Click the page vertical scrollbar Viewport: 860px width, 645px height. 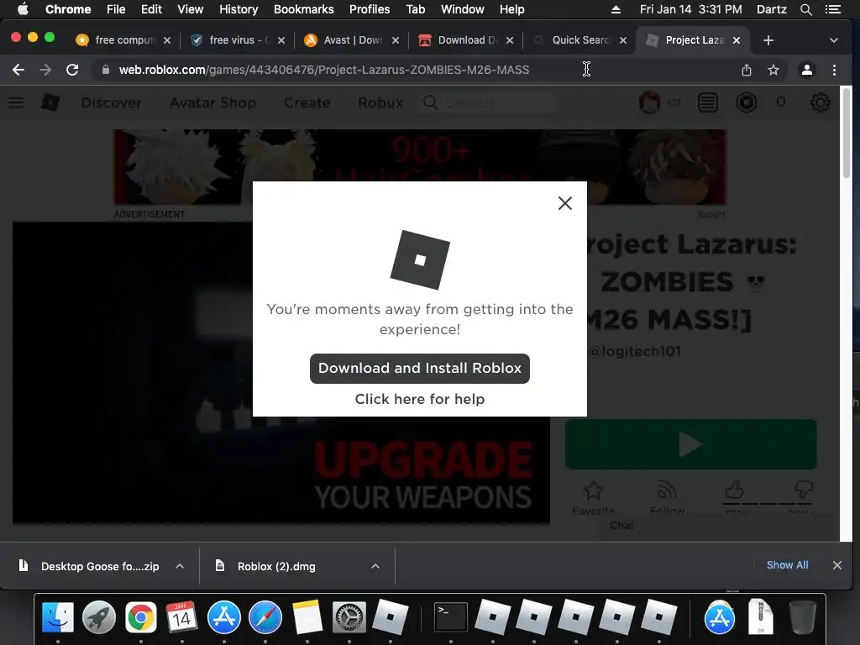click(847, 134)
